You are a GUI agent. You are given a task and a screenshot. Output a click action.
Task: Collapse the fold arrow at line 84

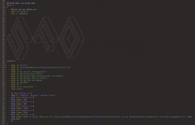pos(6,117)
